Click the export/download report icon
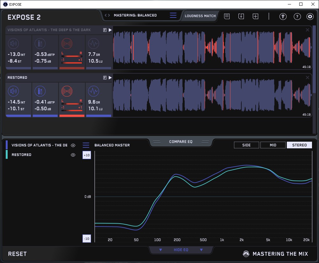Screen dimensions: 319x263 coord(241,16)
